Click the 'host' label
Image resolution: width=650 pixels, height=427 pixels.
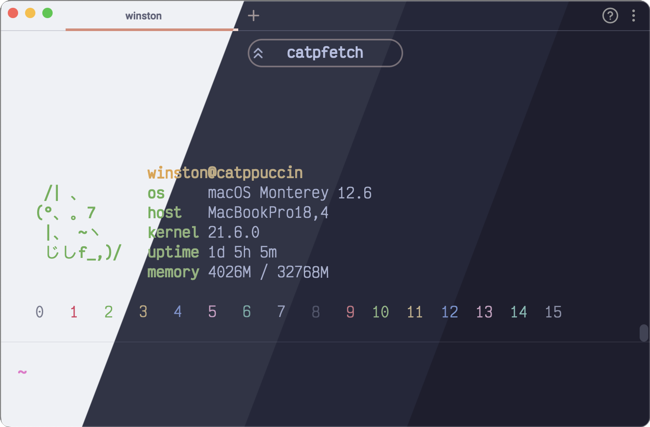164,213
